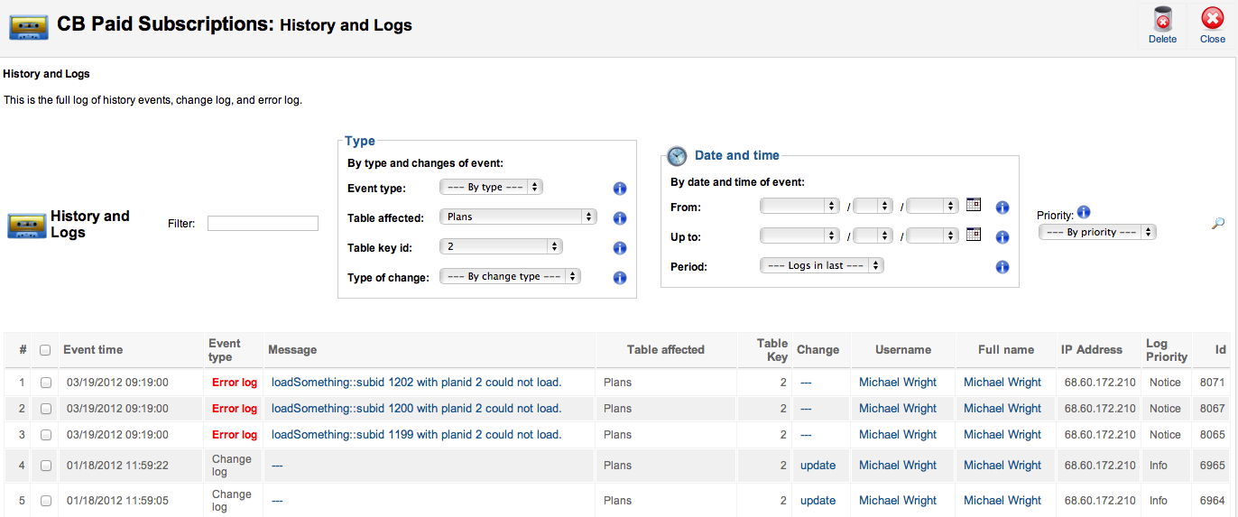Click the update link in row 4
1238x517 pixels.
[818, 466]
